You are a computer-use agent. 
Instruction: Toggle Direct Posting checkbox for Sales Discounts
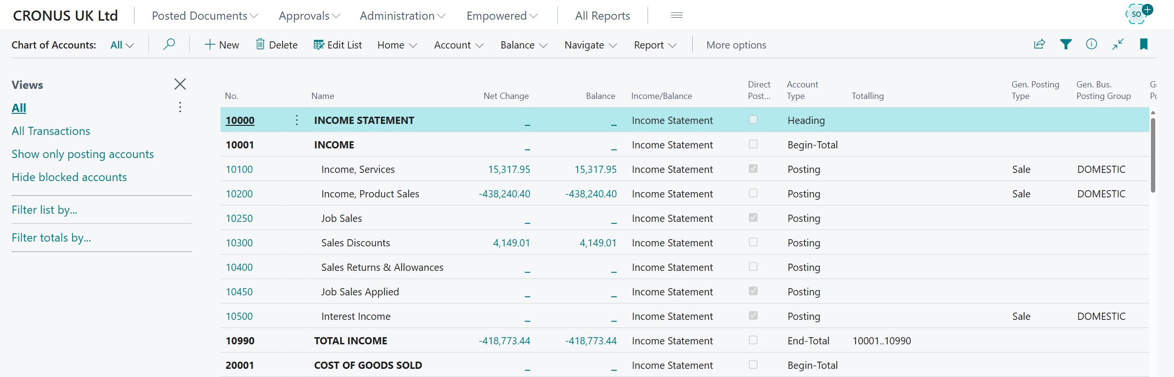tap(753, 242)
